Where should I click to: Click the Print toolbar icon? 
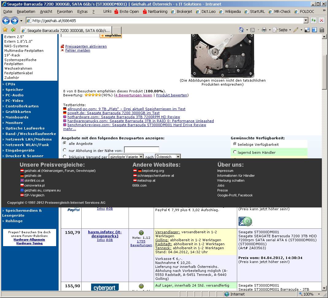tap(264, 30)
